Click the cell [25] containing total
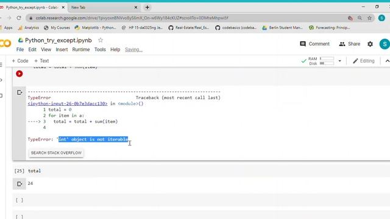 [201, 171]
